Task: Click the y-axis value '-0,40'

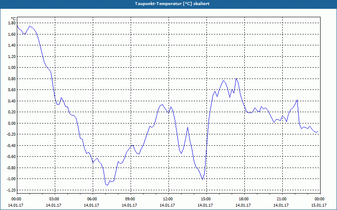Action: (11, 145)
